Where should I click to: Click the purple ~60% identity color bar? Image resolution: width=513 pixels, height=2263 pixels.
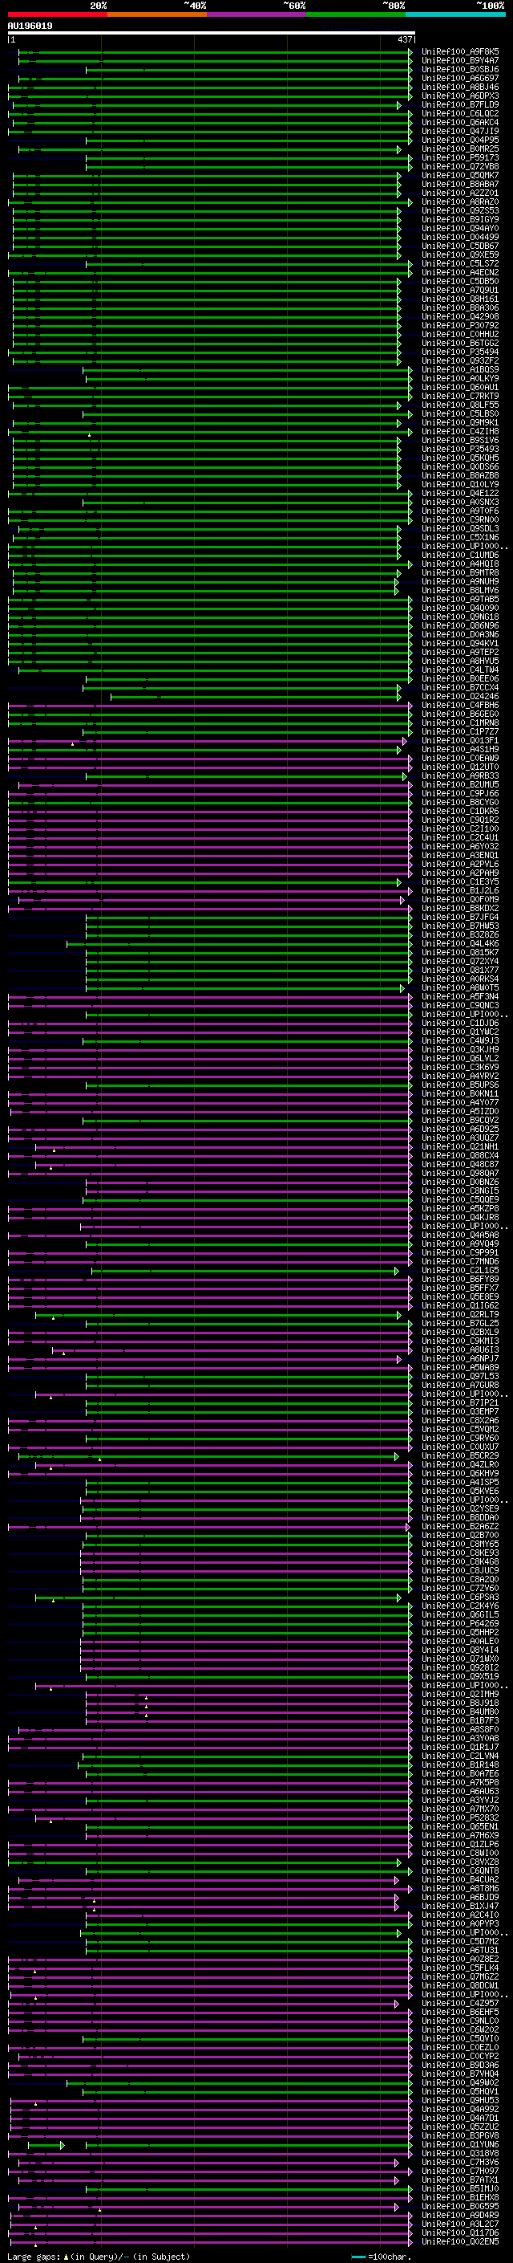[x=256, y=14]
